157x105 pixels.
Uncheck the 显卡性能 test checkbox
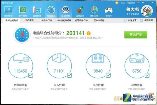(69, 75)
